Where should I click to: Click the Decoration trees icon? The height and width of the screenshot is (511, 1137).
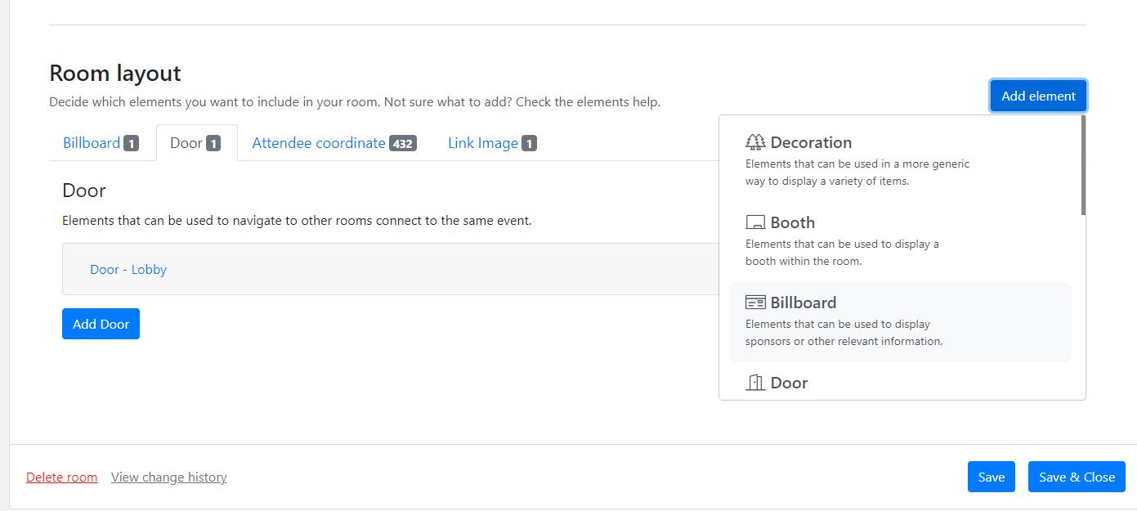click(x=755, y=142)
